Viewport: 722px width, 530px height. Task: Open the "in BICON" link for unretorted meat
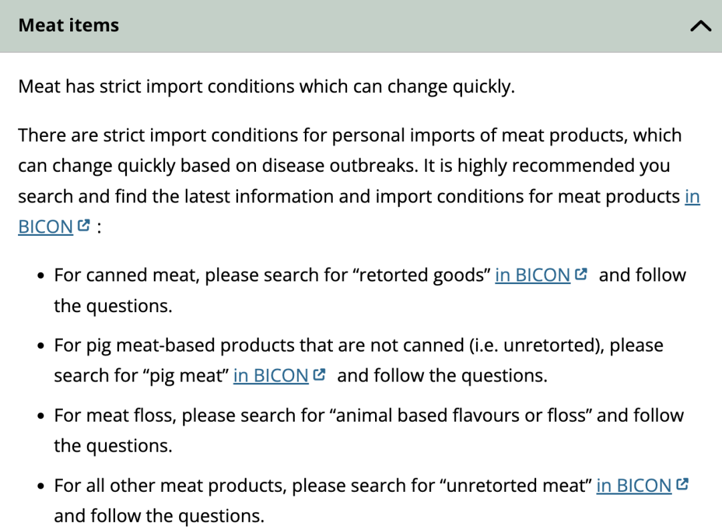point(634,486)
